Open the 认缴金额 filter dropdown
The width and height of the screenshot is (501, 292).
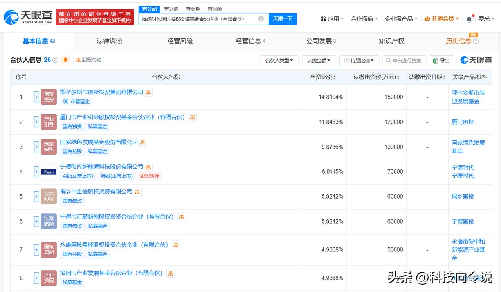(319, 61)
